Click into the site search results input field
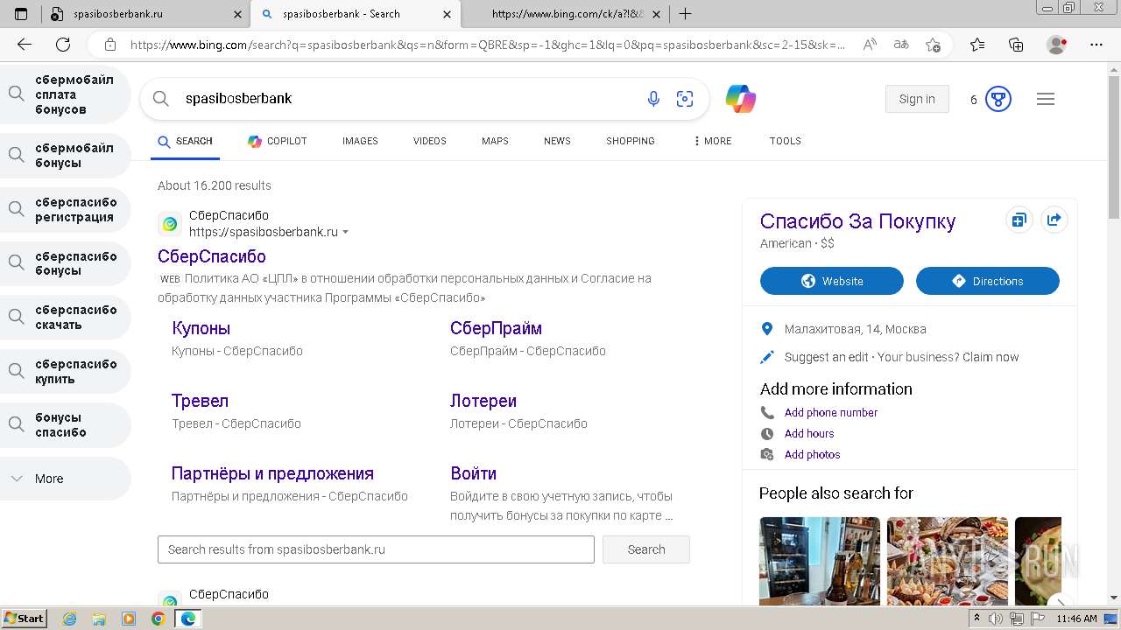The image size is (1121, 630). [x=376, y=549]
